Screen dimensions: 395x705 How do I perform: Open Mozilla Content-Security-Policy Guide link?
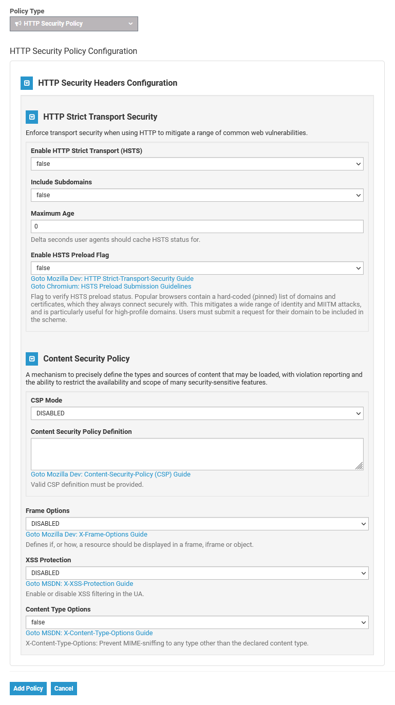point(110,474)
